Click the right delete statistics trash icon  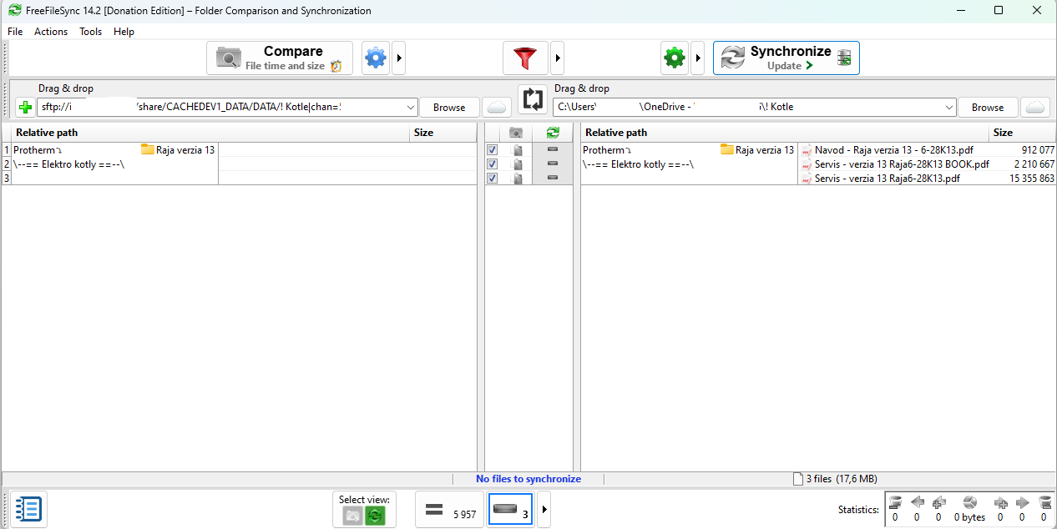[1044, 502]
